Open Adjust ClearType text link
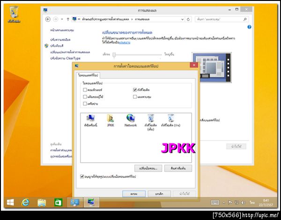This screenshot has height=220, width=281. click(66, 58)
